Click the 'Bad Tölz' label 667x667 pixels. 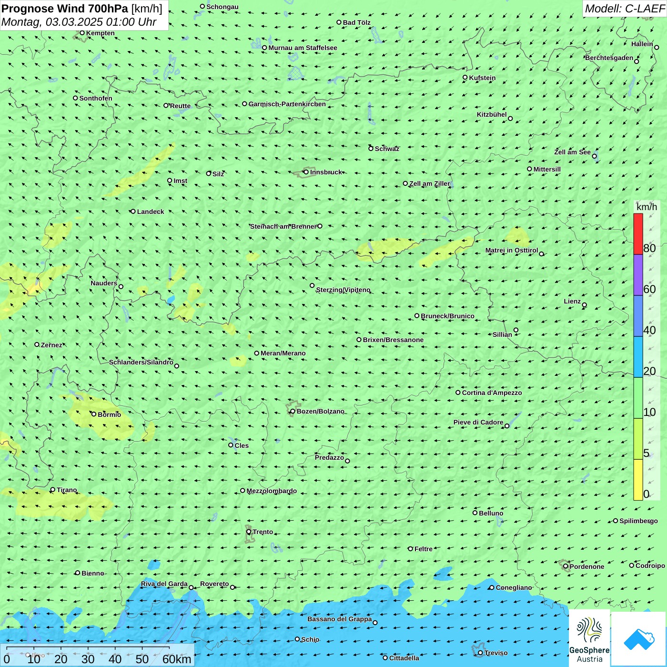pos(357,22)
